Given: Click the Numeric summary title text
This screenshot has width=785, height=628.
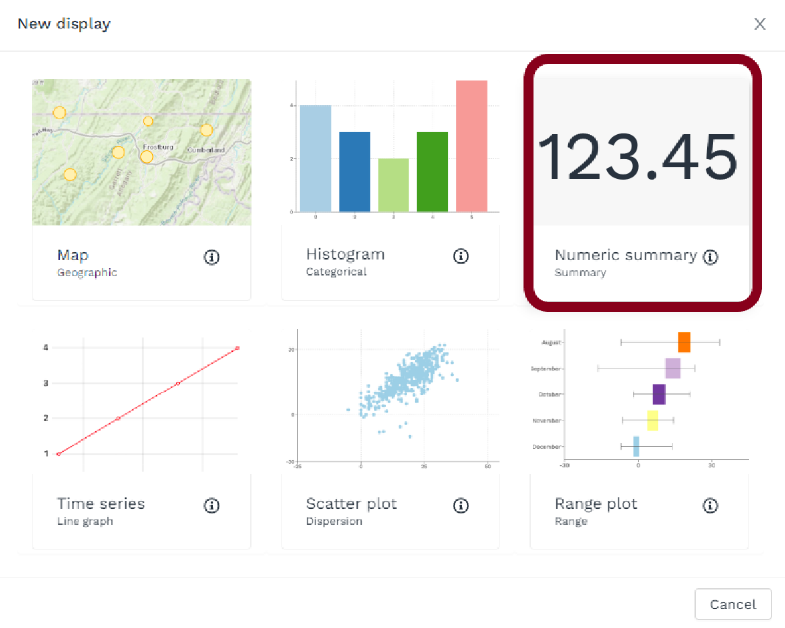Looking at the screenshot, I should click(x=625, y=256).
